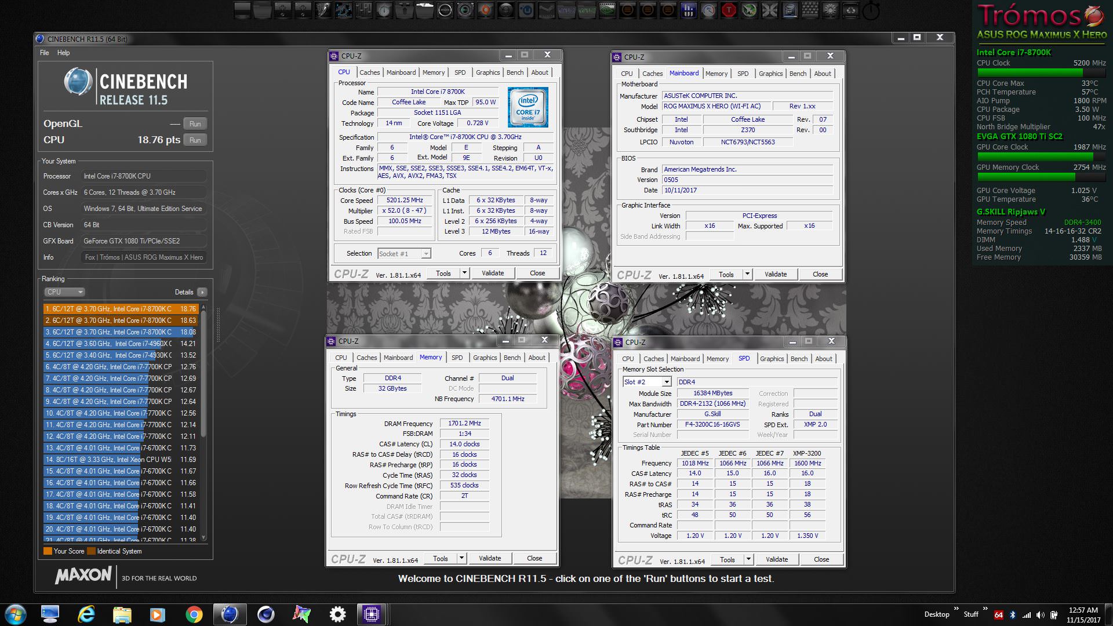Viewport: 1113px width, 626px height.
Task: Click the Windows Start orb
Action: 16,614
